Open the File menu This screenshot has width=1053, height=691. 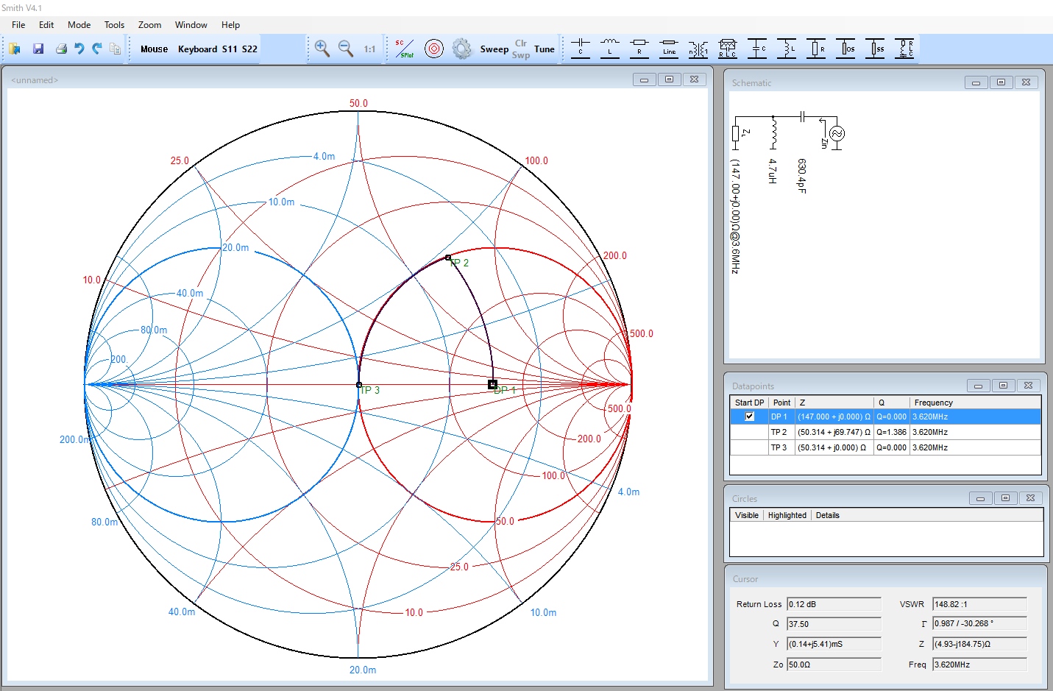(x=18, y=25)
